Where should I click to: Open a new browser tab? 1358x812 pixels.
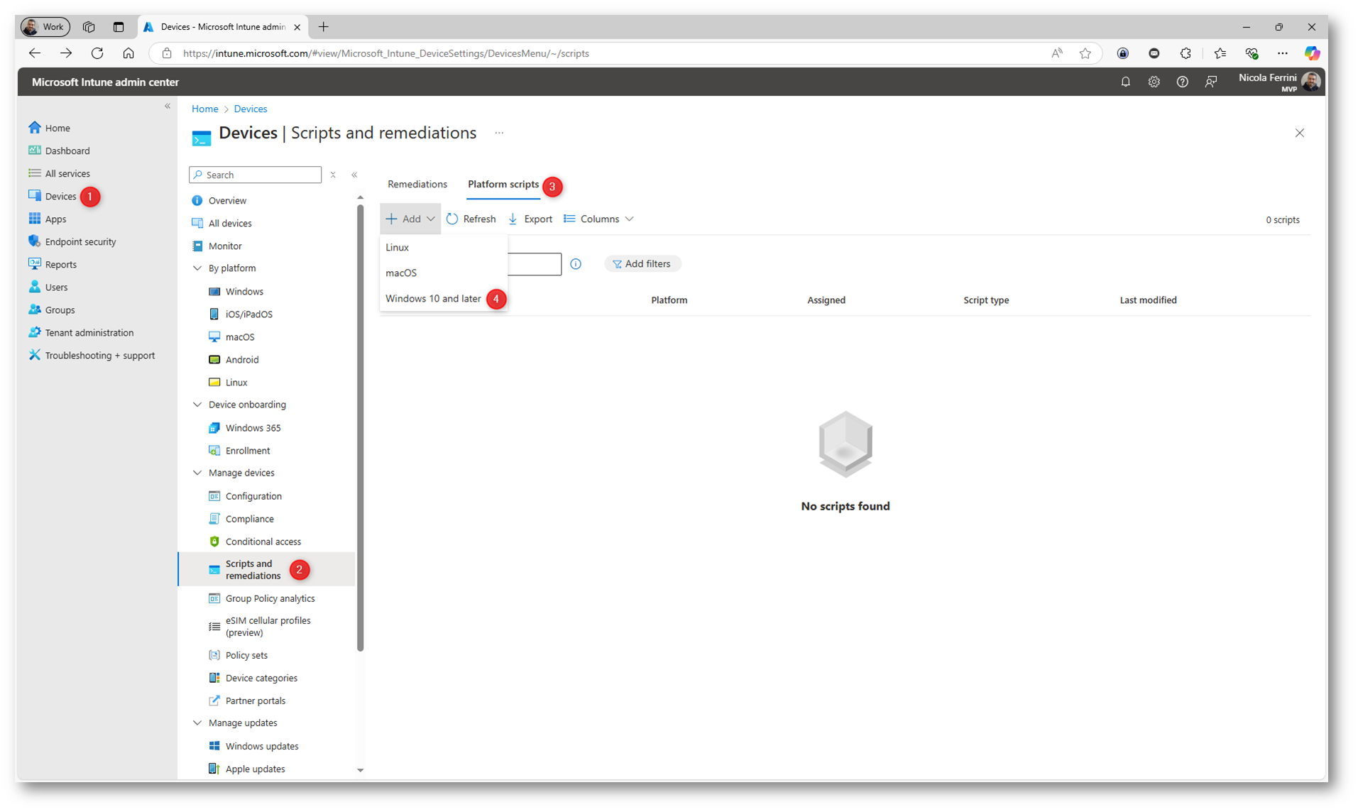tap(324, 27)
